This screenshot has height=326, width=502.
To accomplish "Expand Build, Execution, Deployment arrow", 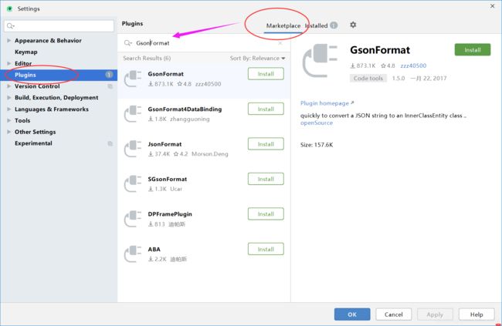I will point(9,97).
